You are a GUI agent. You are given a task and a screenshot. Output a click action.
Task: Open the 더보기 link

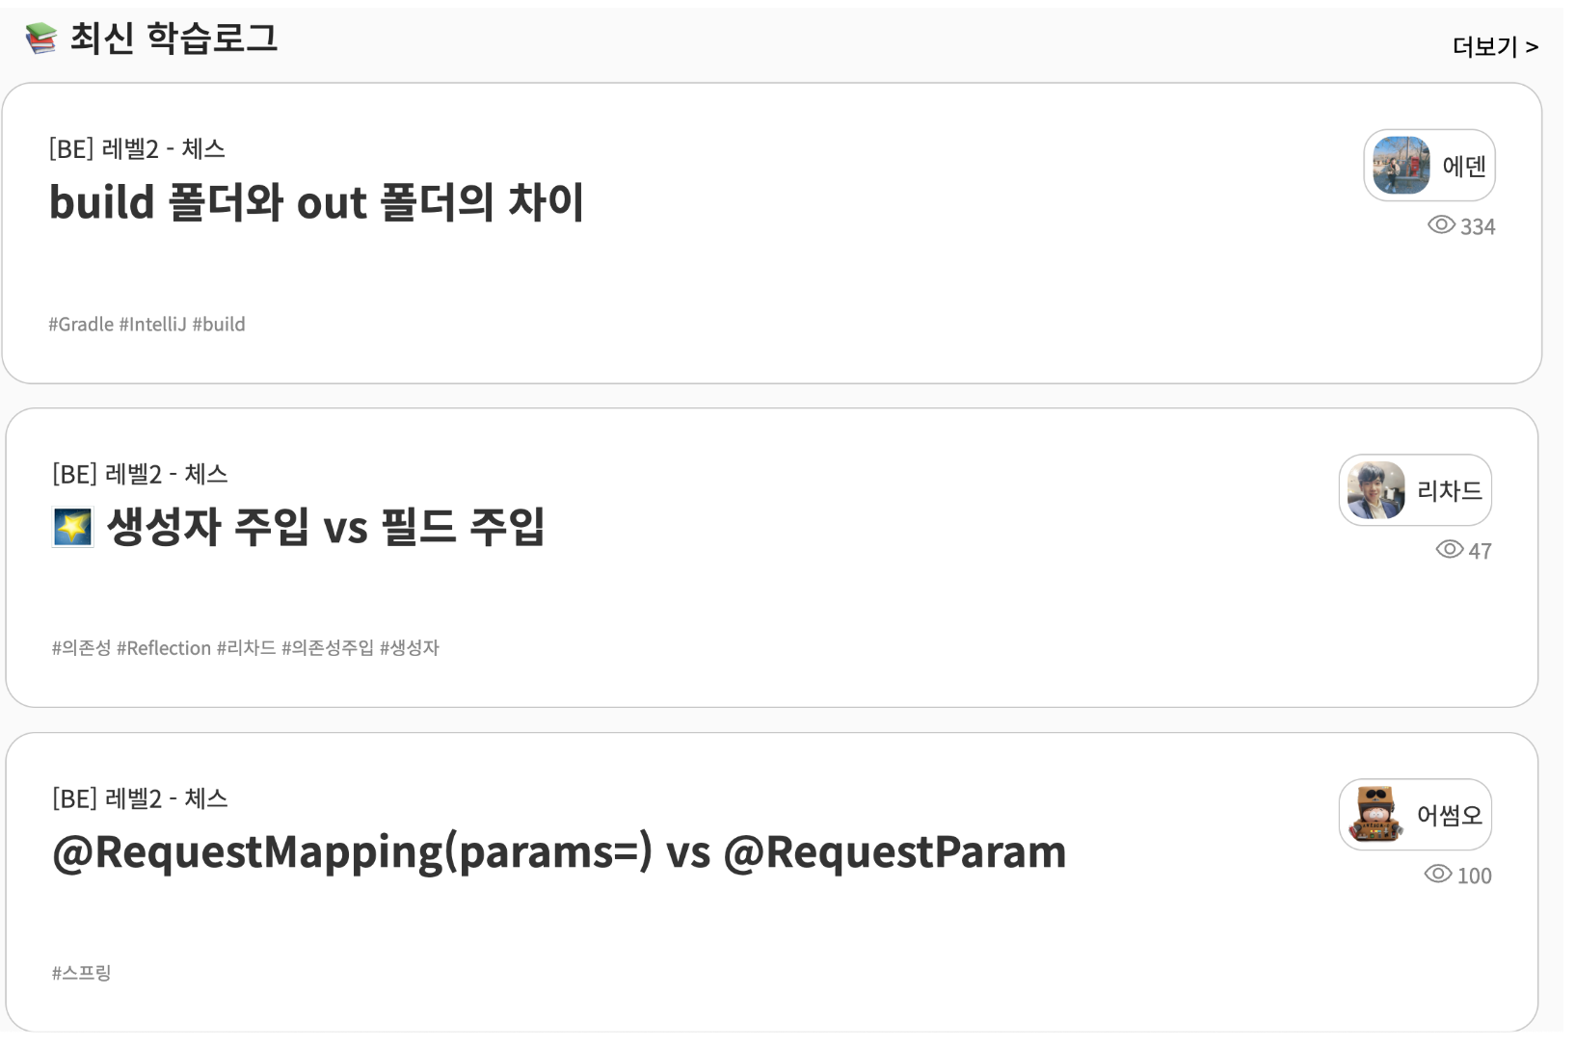[x=1492, y=45]
